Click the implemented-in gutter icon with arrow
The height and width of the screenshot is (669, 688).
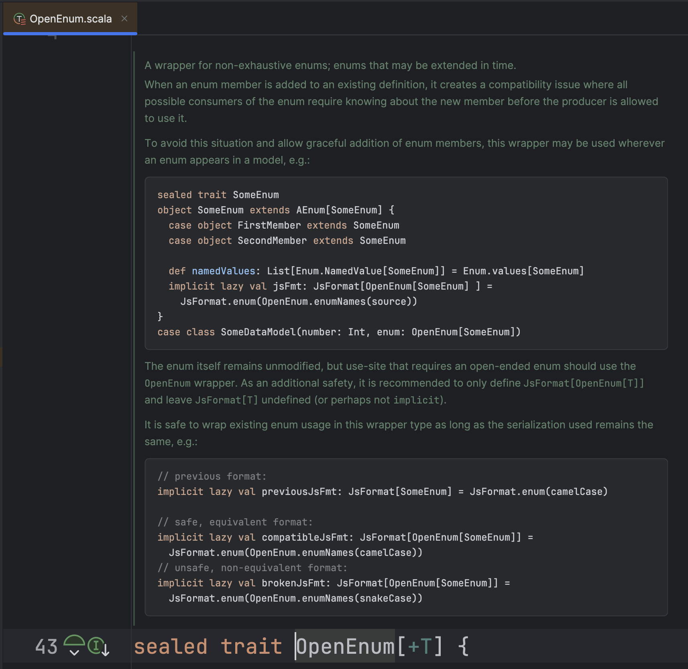[x=99, y=646]
